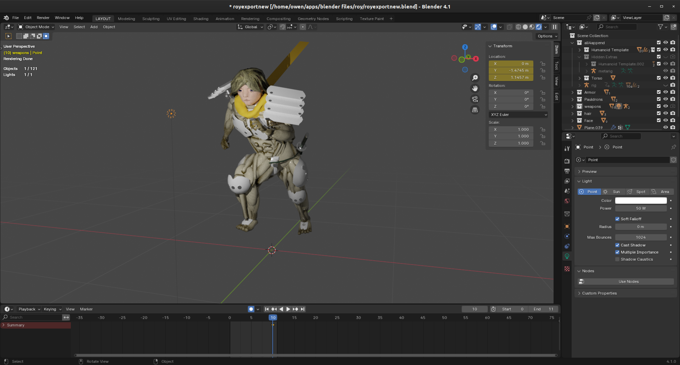Image resolution: width=680 pixels, height=365 pixels.
Task: Select material preview viewport shading
Action: click(532, 27)
